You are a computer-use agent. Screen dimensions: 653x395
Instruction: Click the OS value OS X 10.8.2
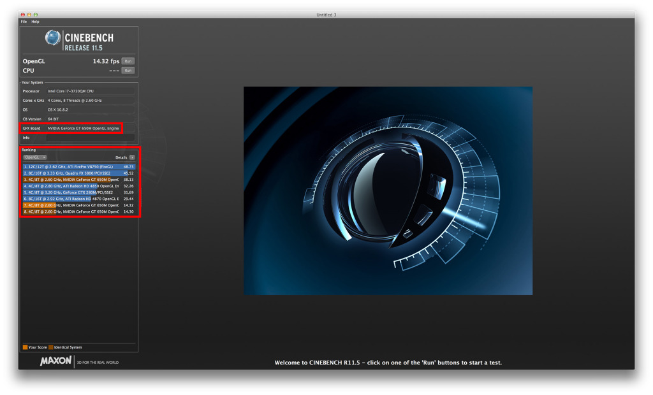90,110
